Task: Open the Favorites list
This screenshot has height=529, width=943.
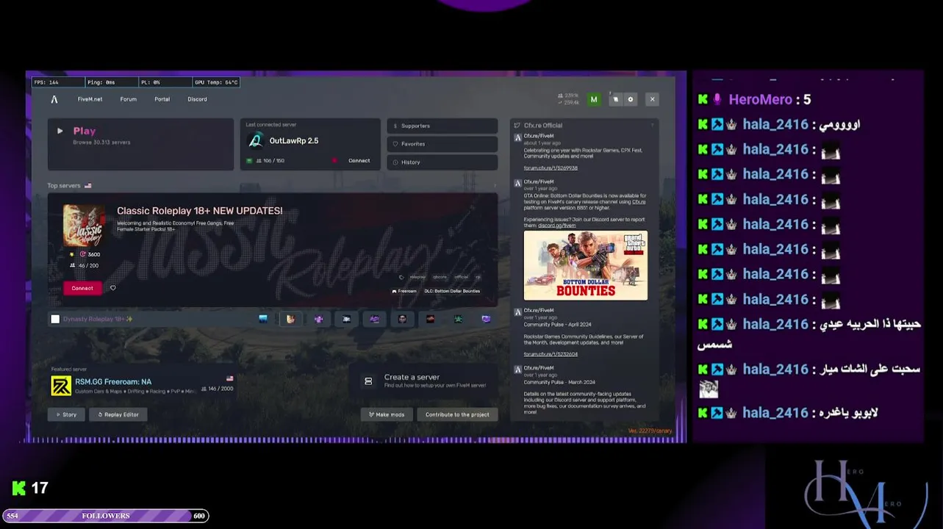Action: 442,144
